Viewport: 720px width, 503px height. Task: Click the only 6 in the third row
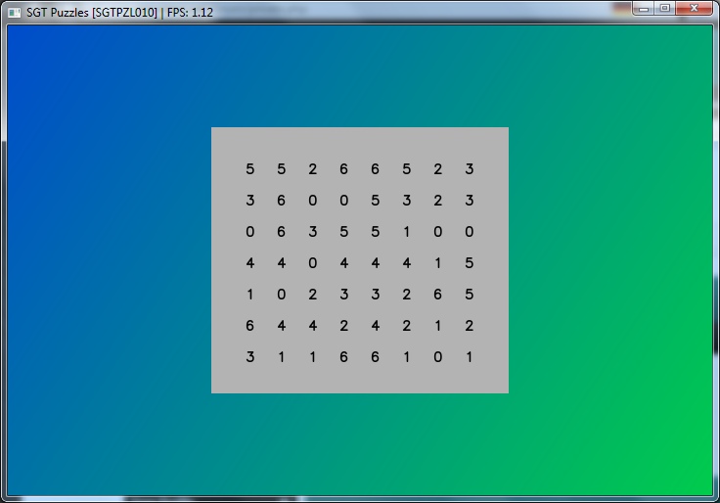(281, 232)
